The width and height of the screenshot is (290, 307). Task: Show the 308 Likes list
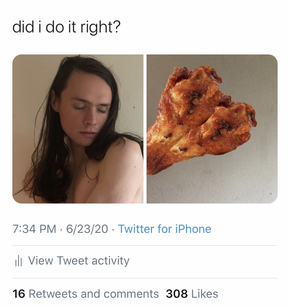click(192, 294)
